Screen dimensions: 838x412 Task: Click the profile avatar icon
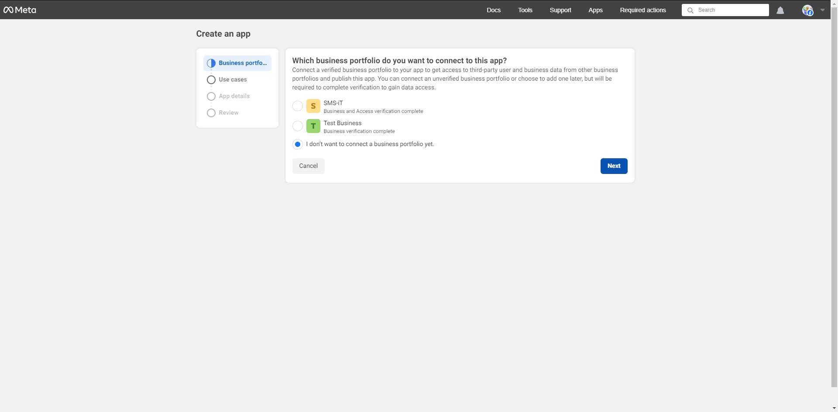coord(807,10)
